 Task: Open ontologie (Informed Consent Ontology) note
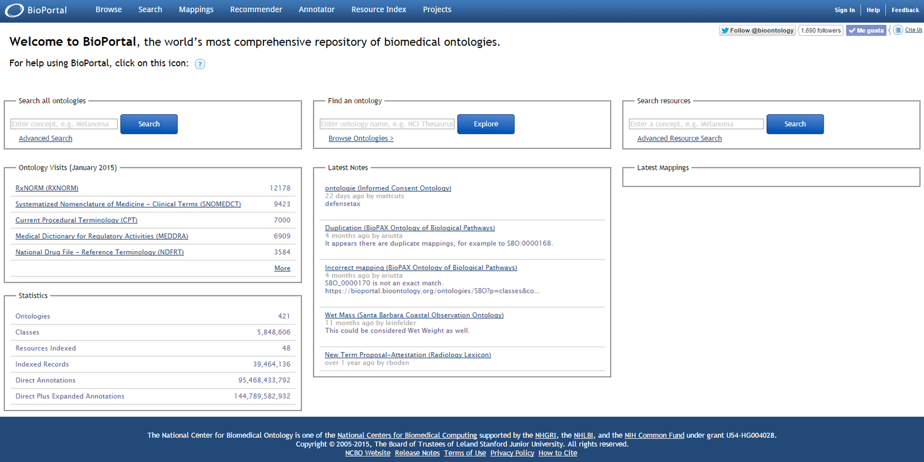click(x=388, y=188)
